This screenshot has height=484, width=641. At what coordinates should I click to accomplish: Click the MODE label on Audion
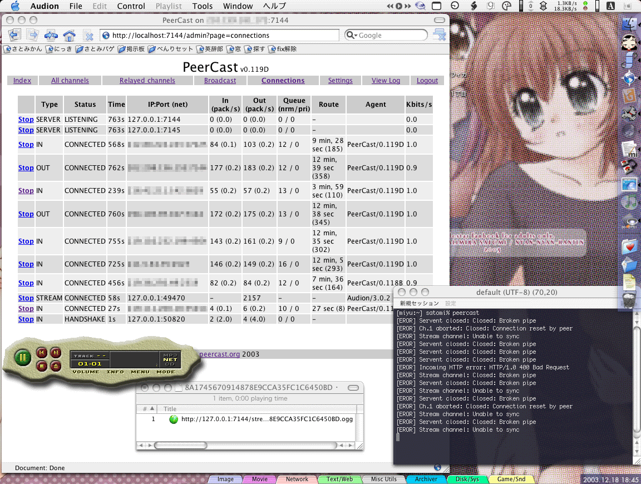166,372
